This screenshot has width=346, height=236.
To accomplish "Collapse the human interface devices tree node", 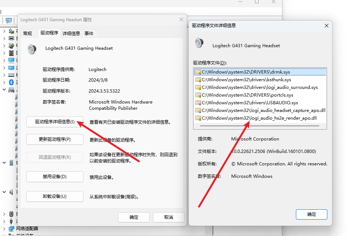I will (4, 90).
